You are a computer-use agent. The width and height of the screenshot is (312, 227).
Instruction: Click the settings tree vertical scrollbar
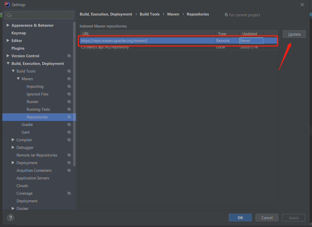pyautogui.click(x=74, y=94)
